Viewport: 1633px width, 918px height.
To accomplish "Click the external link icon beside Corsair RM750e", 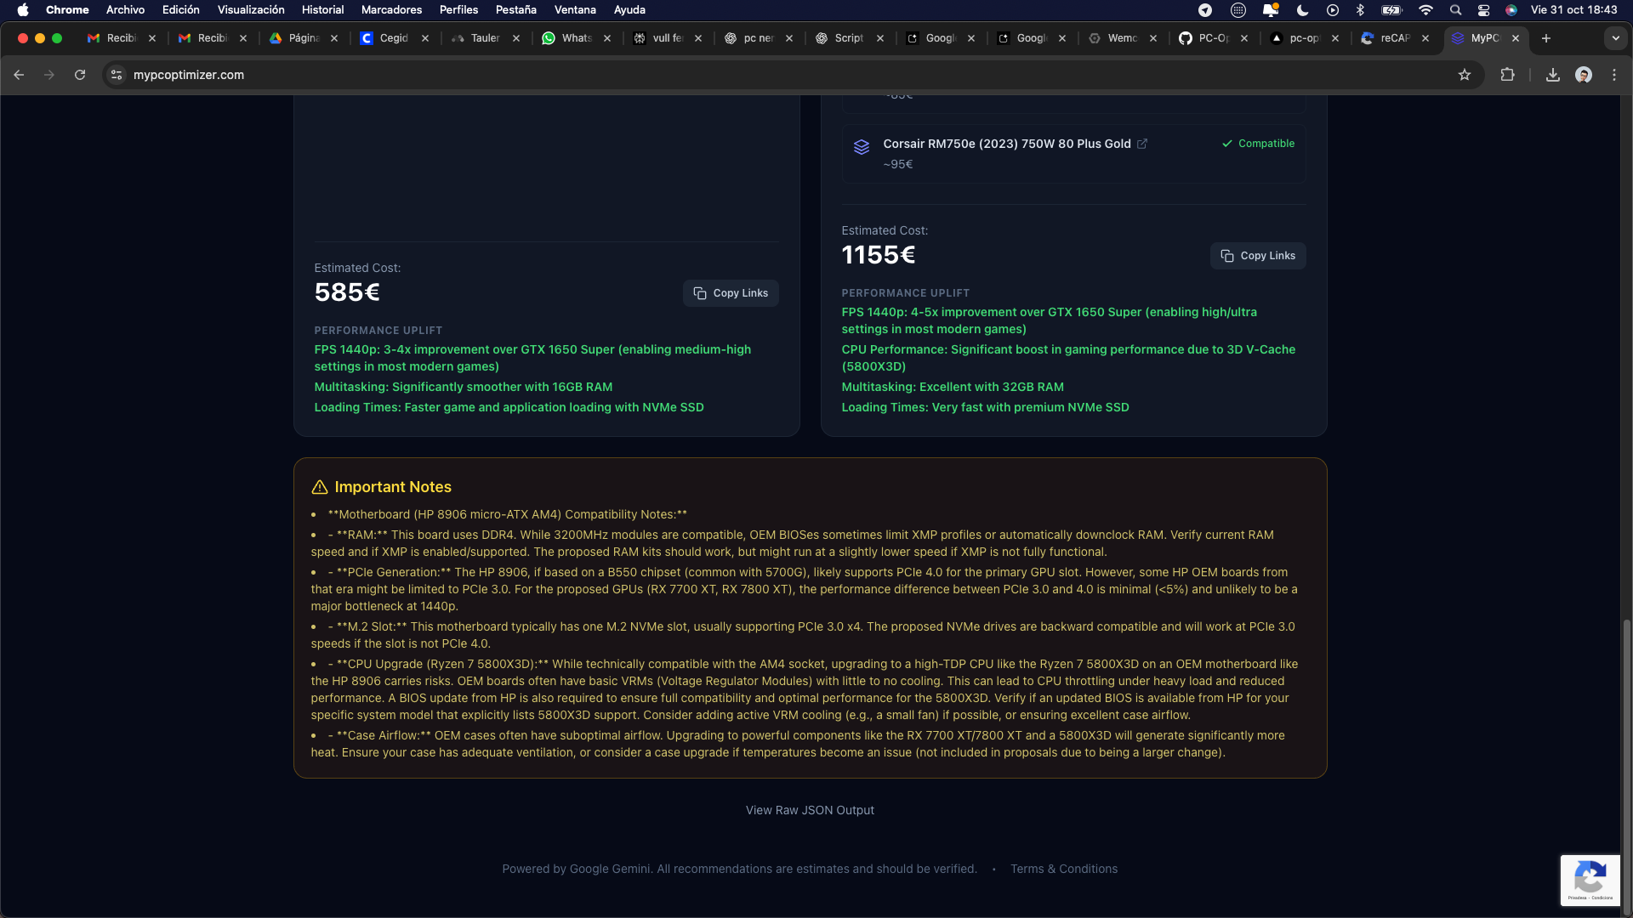I will pyautogui.click(x=1142, y=144).
